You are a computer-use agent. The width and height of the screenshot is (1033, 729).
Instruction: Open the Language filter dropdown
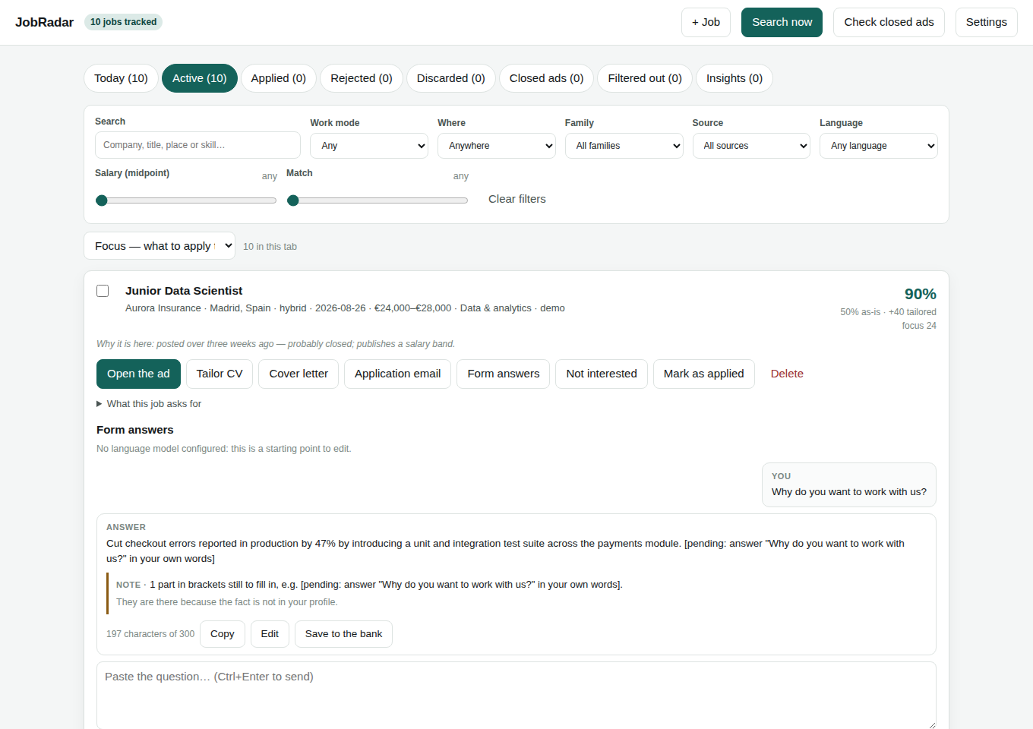[879, 146]
